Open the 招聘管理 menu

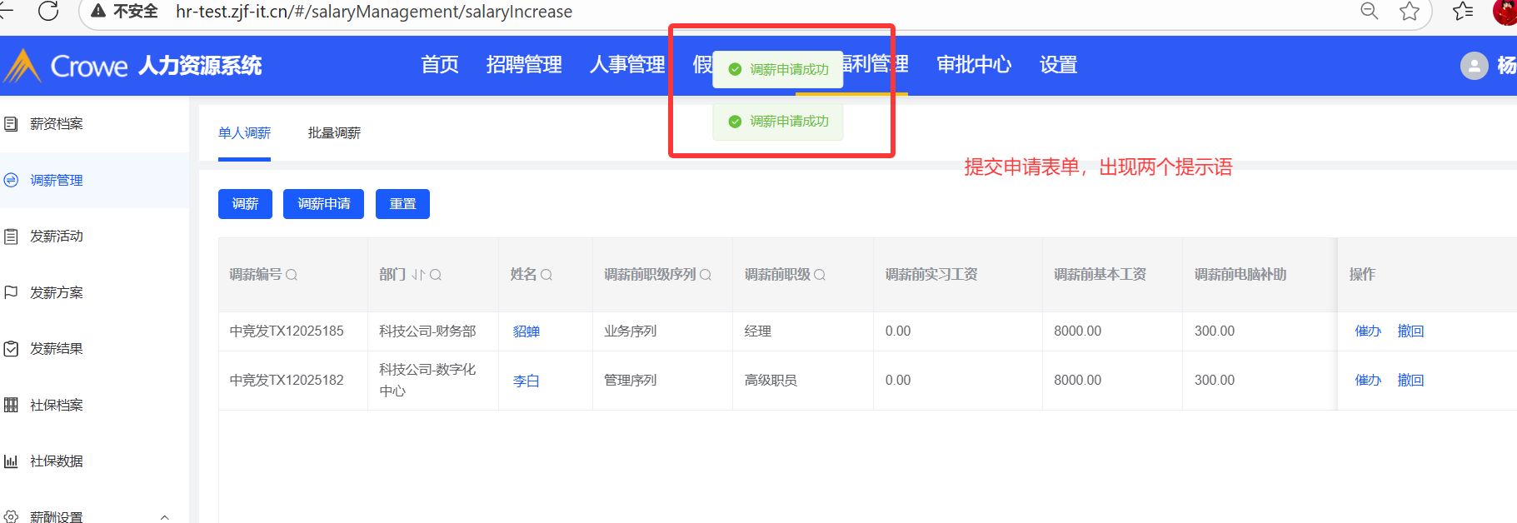[524, 65]
